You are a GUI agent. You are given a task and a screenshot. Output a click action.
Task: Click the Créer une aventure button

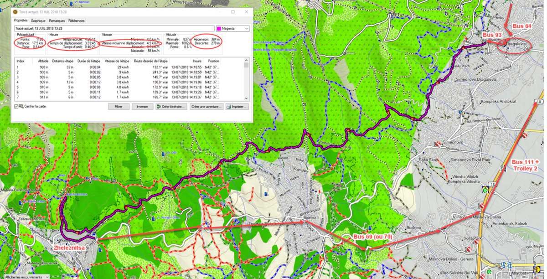206,107
